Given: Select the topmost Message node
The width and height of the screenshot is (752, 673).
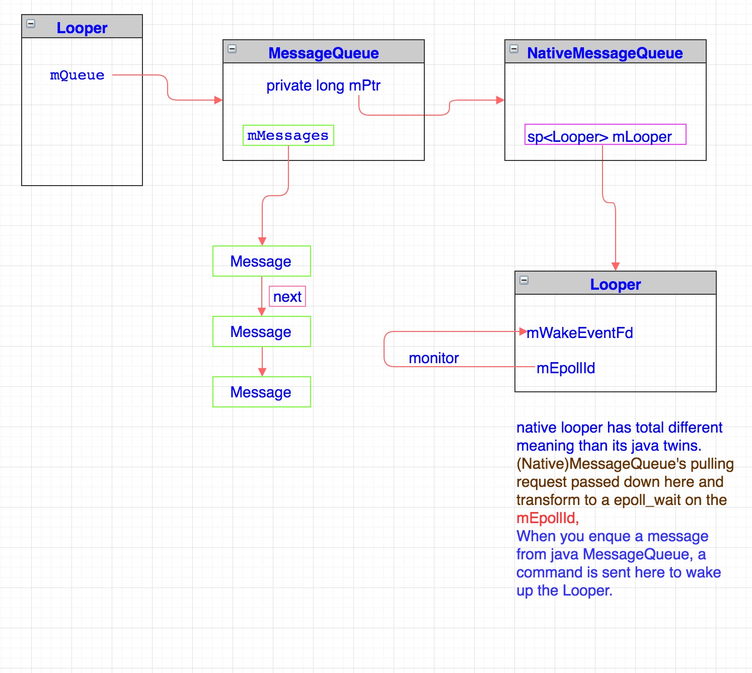Looking at the screenshot, I should pos(261,261).
